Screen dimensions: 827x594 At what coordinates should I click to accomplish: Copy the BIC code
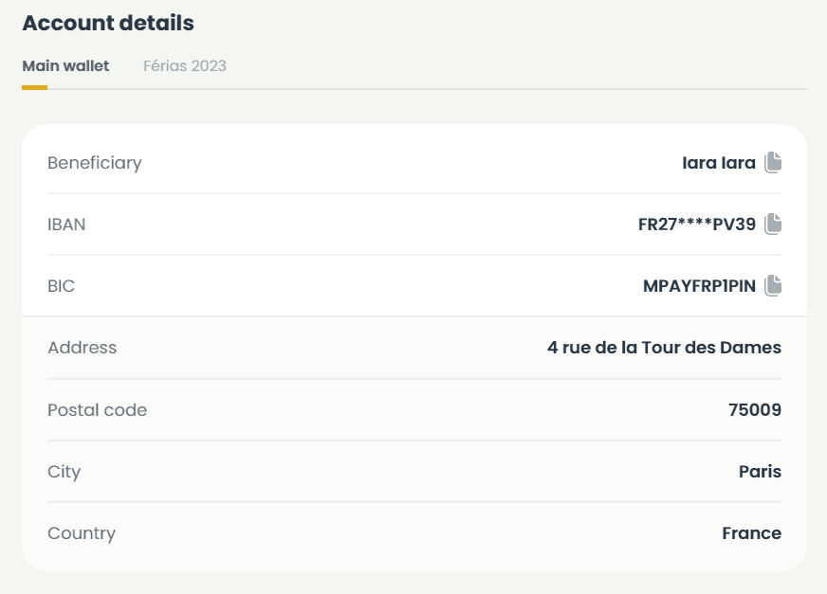pos(773,285)
